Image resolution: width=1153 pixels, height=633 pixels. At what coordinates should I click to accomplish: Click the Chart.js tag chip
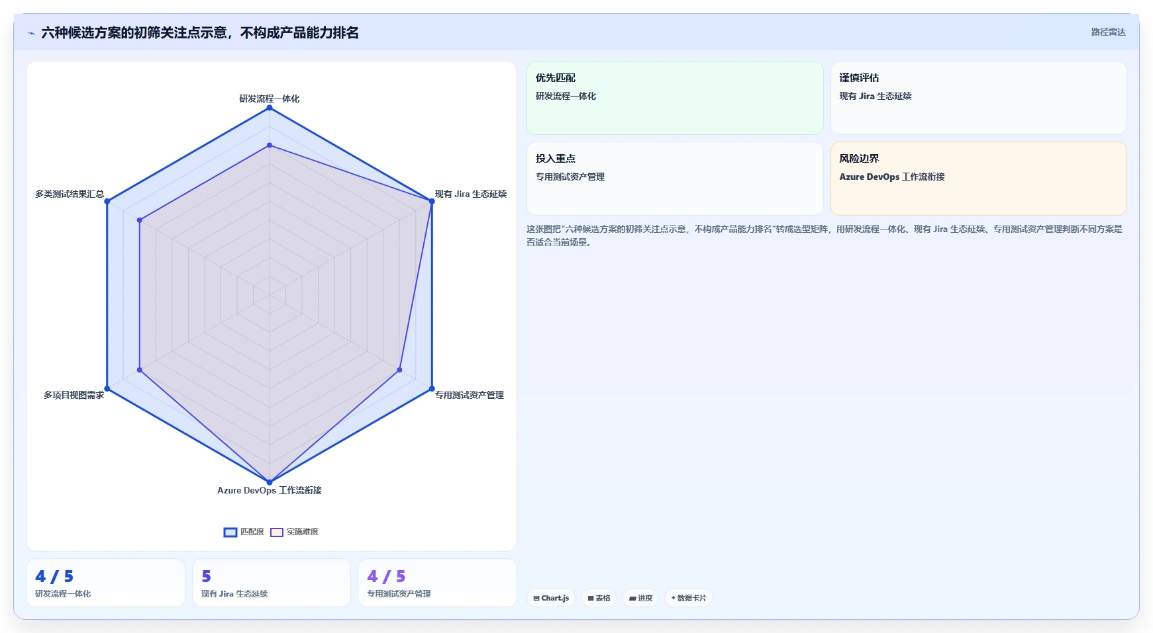click(551, 598)
